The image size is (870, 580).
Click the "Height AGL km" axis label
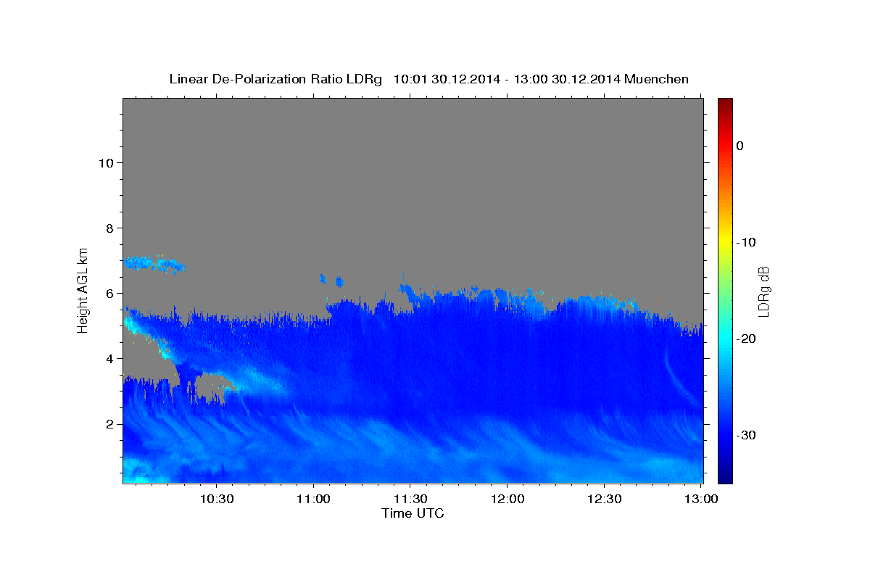(x=83, y=289)
